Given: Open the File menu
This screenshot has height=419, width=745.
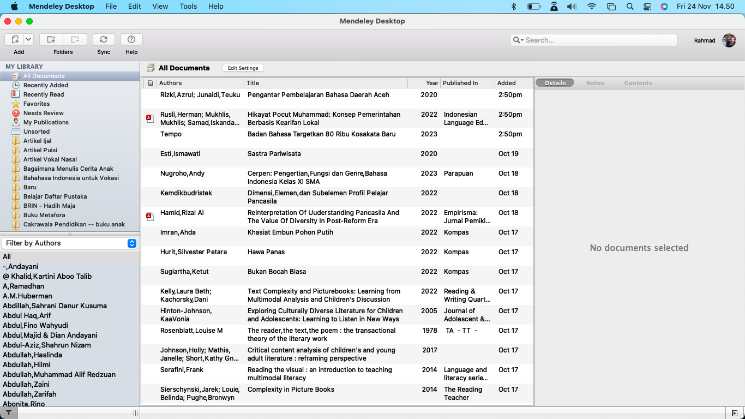Looking at the screenshot, I should tap(111, 7).
